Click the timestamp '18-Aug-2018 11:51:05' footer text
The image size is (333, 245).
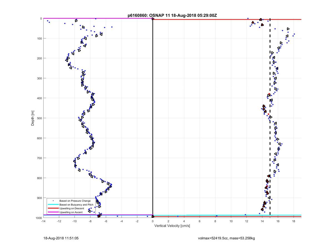coord(61,238)
